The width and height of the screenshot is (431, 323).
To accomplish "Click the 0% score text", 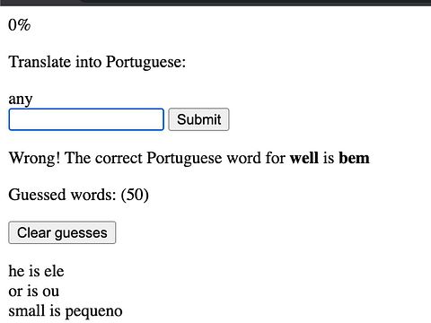I will tap(20, 25).
